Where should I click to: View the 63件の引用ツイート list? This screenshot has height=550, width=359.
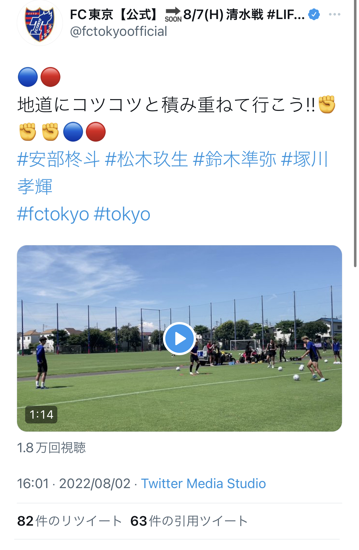point(189,521)
